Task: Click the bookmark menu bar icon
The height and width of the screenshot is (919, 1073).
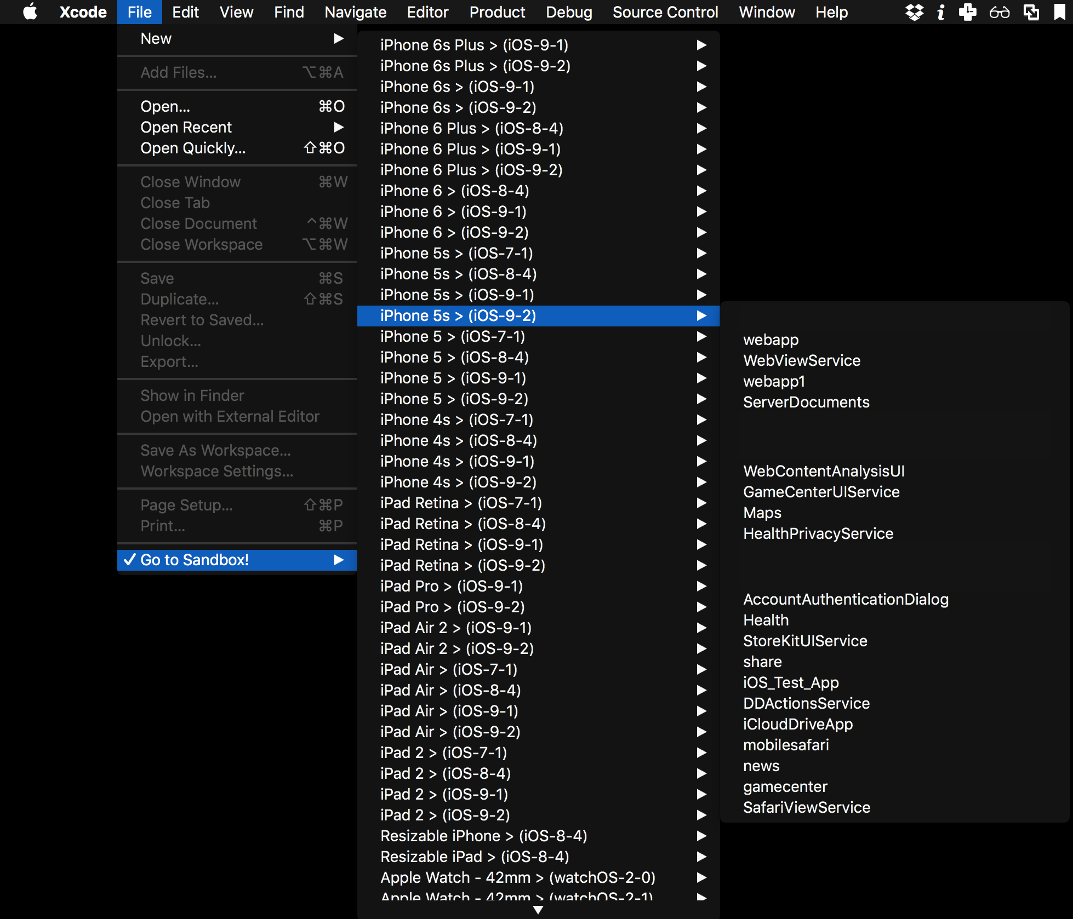Action: pos(1059,12)
